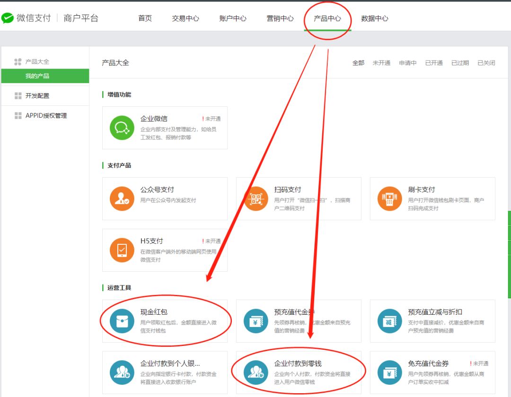The height and width of the screenshot is (397, 511).
Task: Click the 刷卡支付 POS terminal icon
Action: (x=389, y=198)
